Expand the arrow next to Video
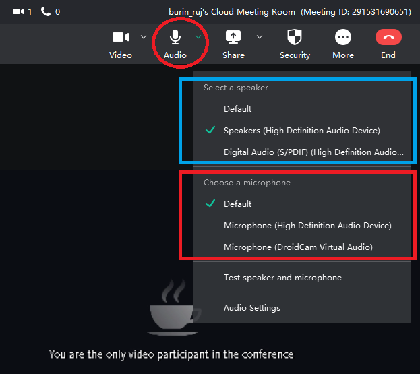This screenshot has width=420, height=374. pyautogui.click(x=144, y=37)
